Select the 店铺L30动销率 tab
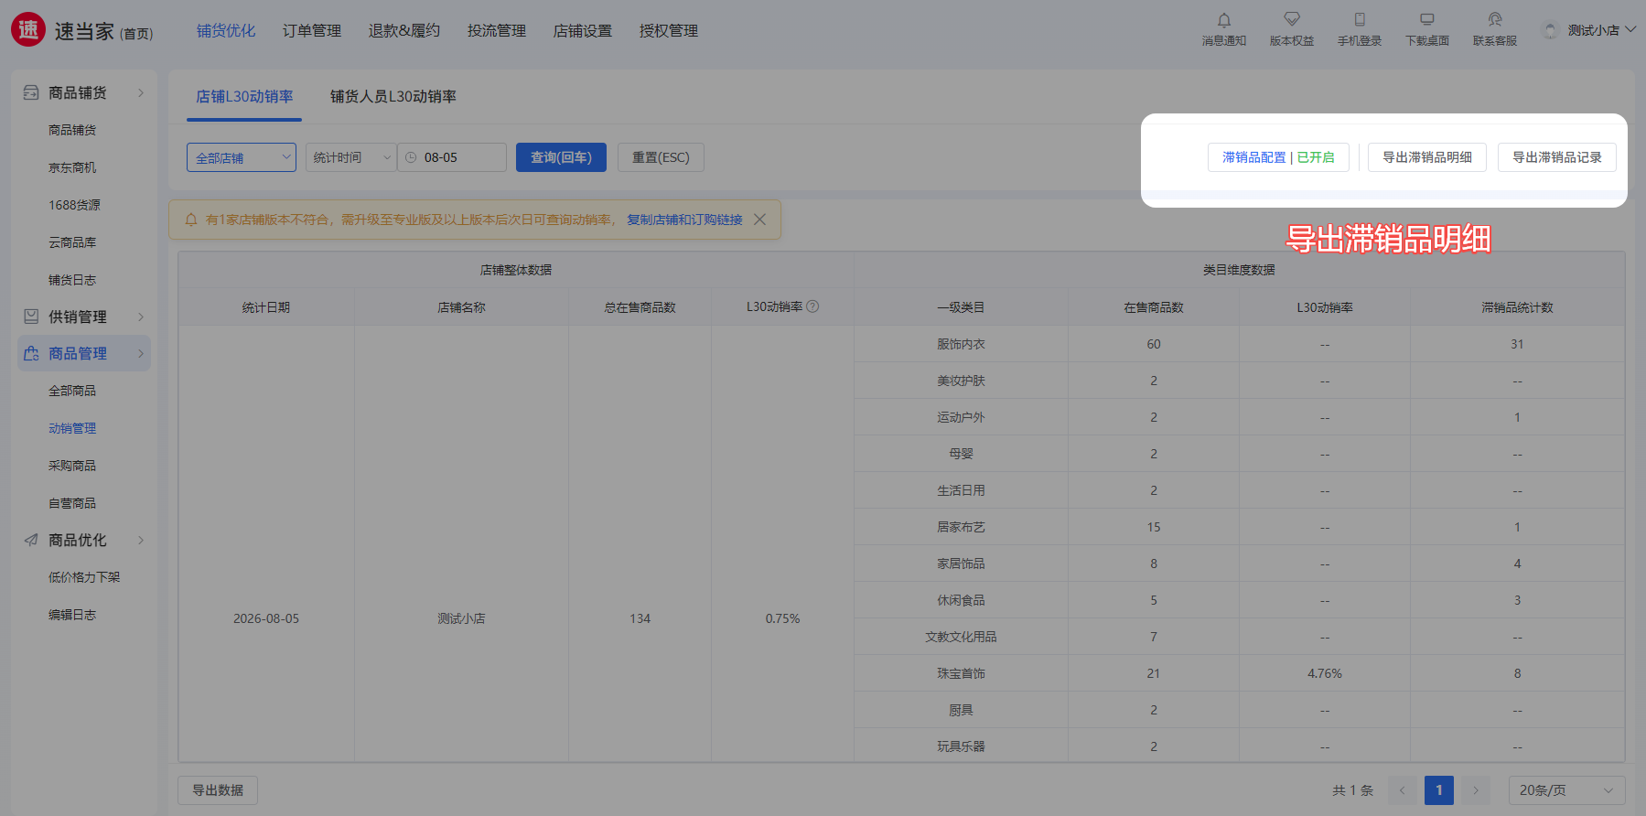This screenshot has width=1646, height=816. tap(244, 96)
